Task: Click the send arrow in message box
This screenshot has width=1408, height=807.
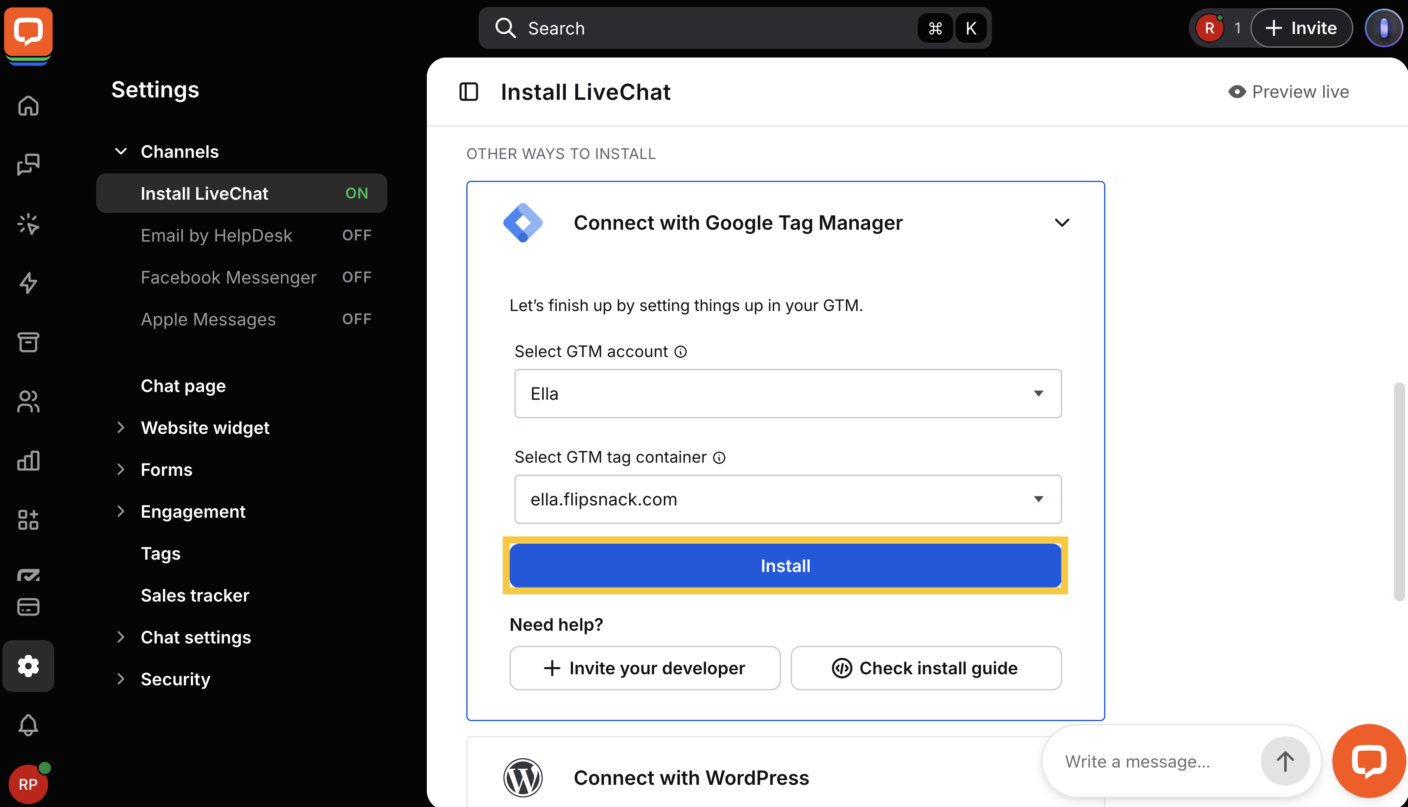Action: 1285,761
